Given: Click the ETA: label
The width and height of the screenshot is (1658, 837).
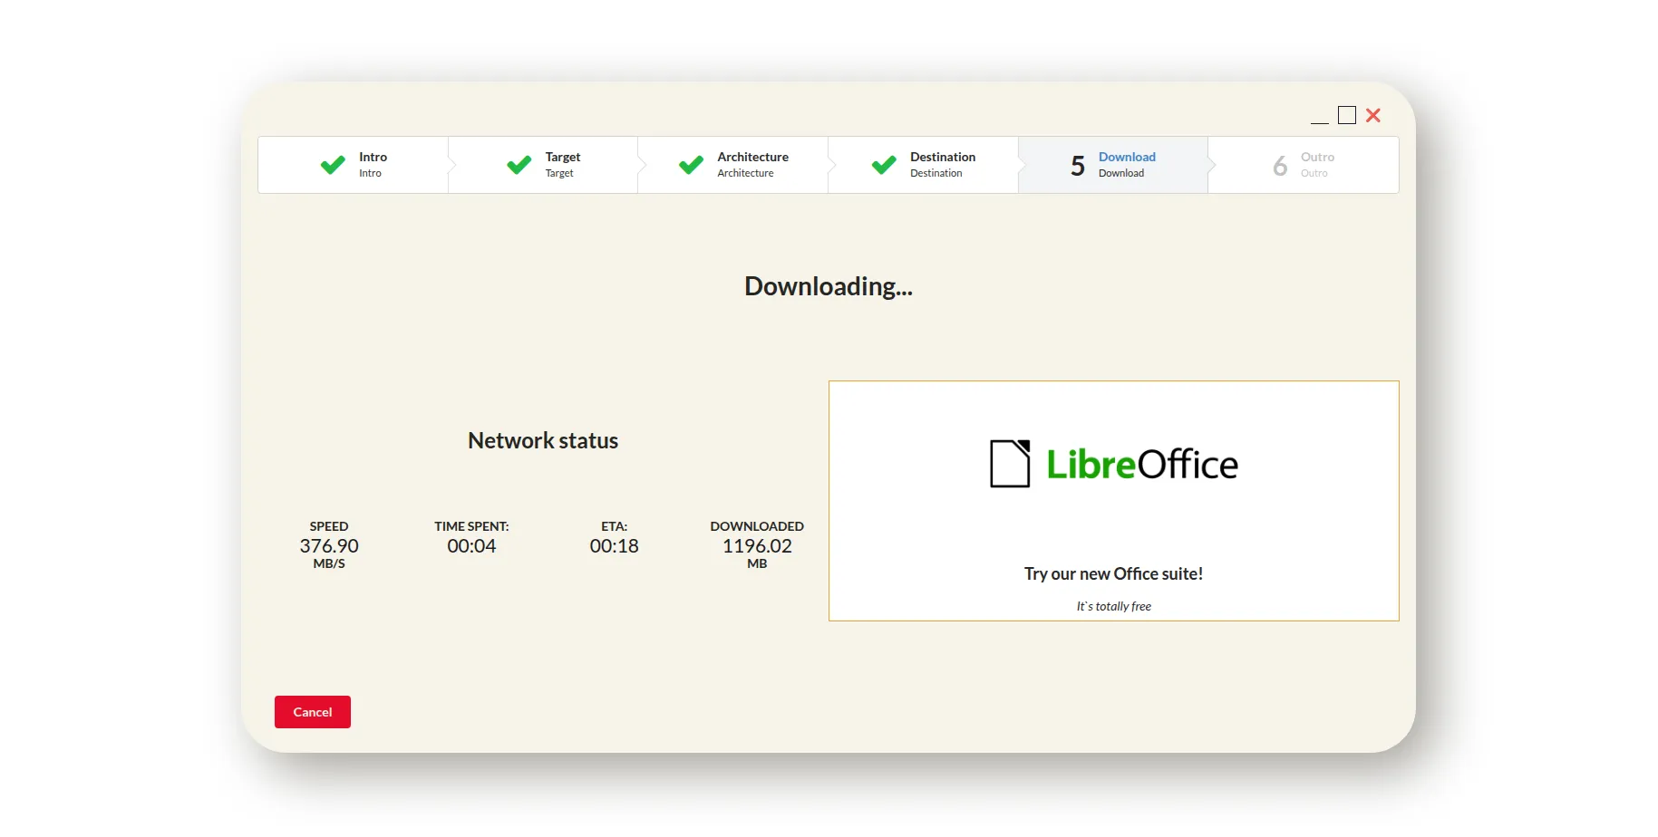Looking at the screenshot, I should (x=614, y=526).
